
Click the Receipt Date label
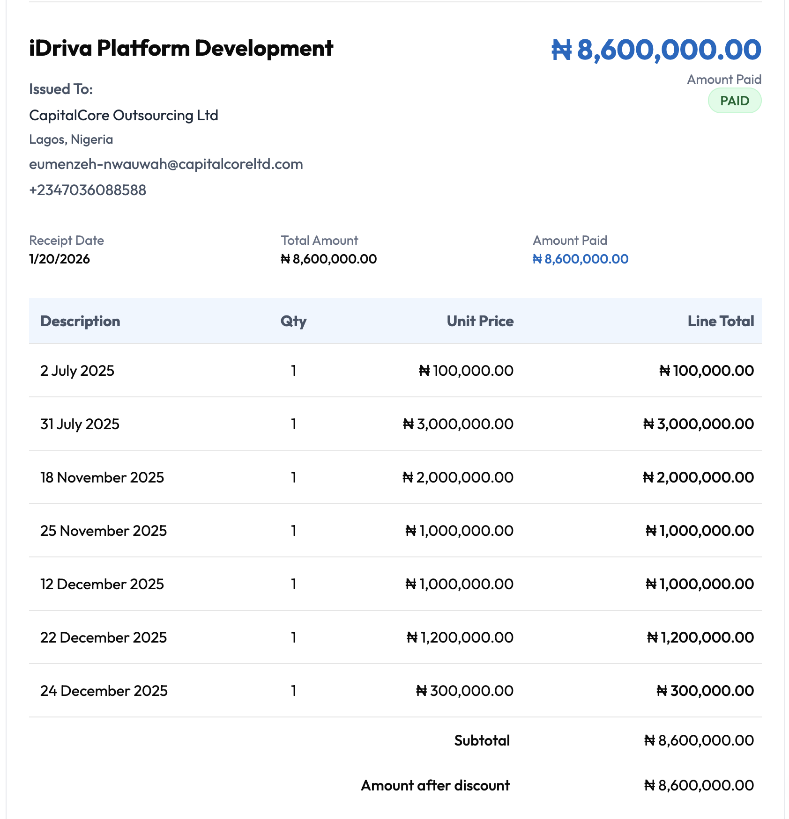coord(67,241)
